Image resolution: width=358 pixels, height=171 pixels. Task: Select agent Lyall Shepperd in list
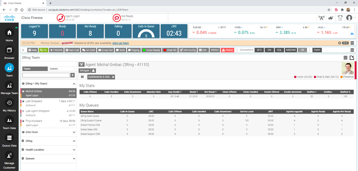49,103
